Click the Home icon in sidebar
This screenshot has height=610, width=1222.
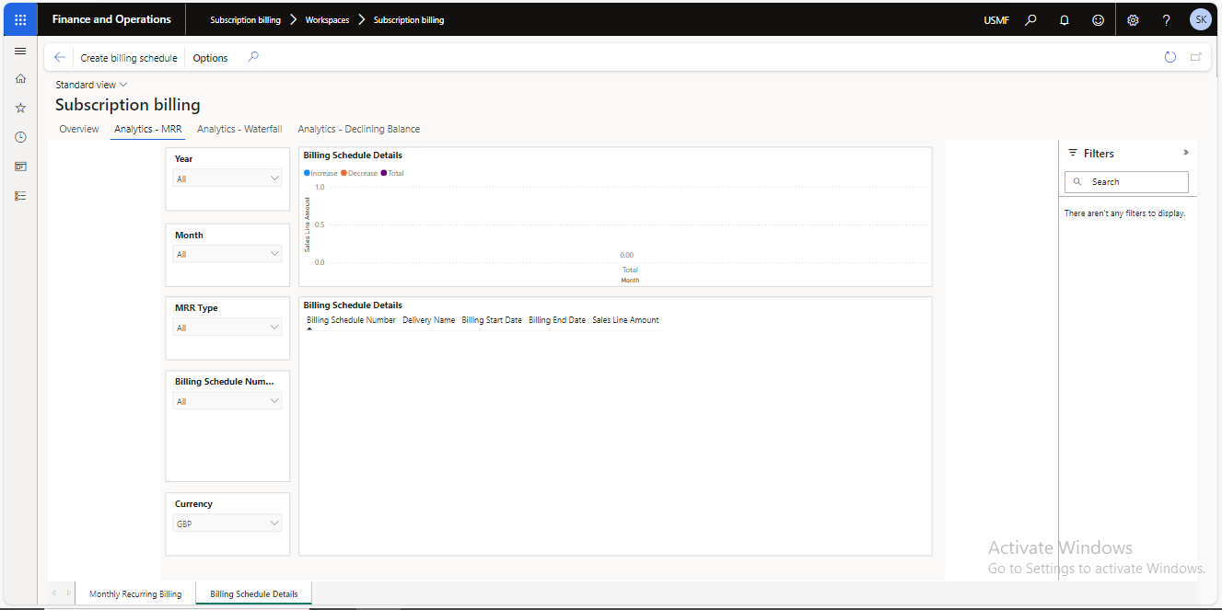click(x=20, y=79)
